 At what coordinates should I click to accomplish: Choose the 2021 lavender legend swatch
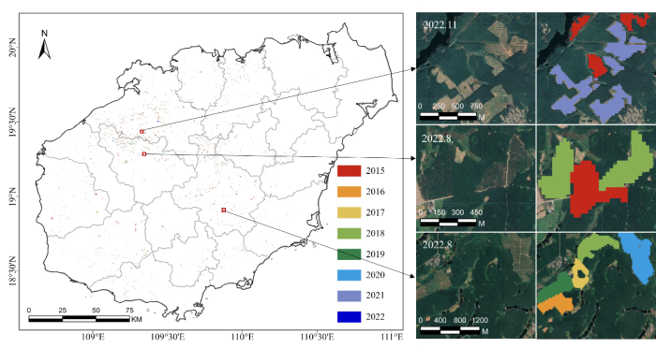pyautogui.click(x=349, y=296)
